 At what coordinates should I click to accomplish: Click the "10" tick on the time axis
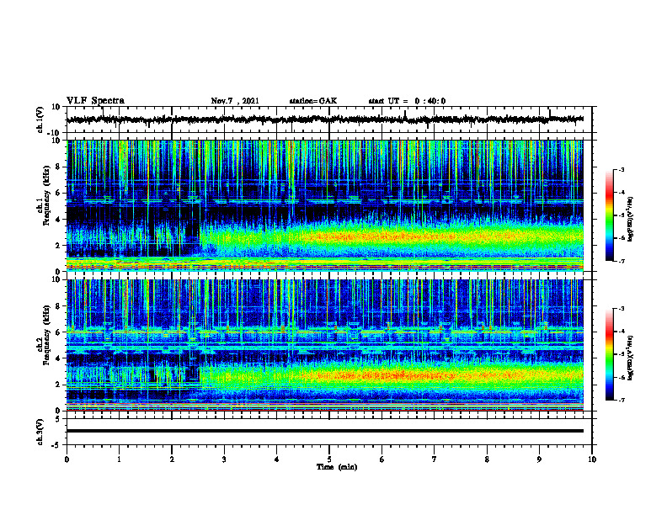[x=592, y=459]
